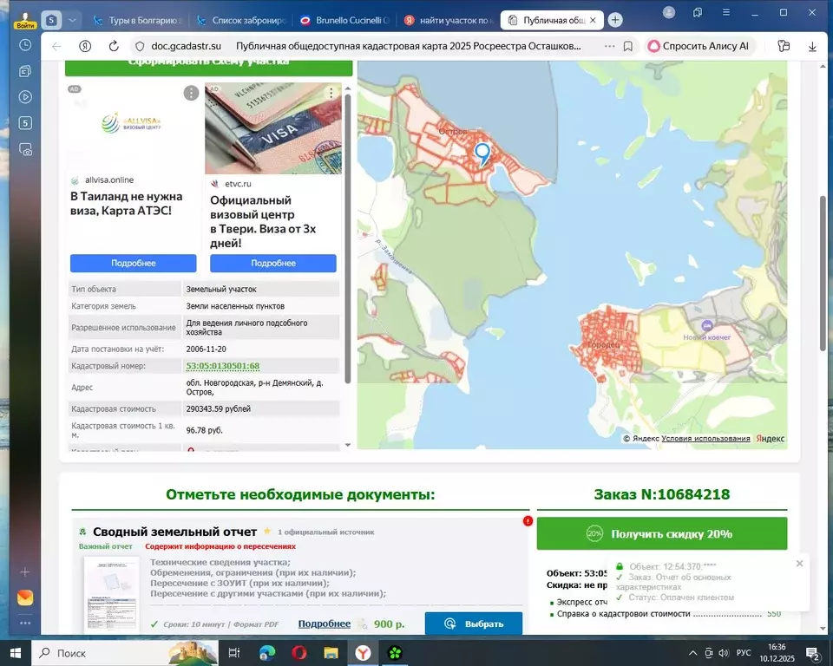Open the etvc.ru ad options menu

(x=331, y=93)
